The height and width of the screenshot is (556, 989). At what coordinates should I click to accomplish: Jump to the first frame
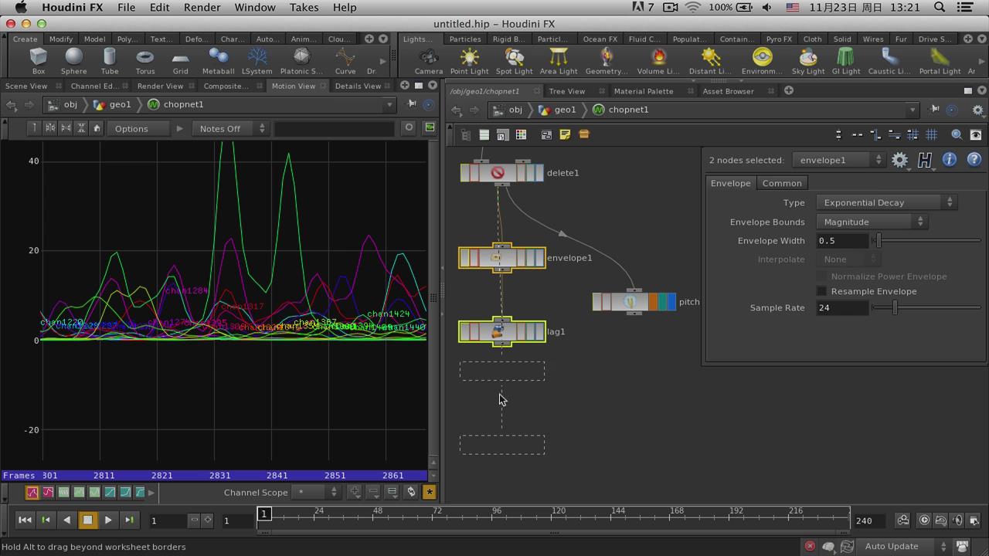[25, 520]
